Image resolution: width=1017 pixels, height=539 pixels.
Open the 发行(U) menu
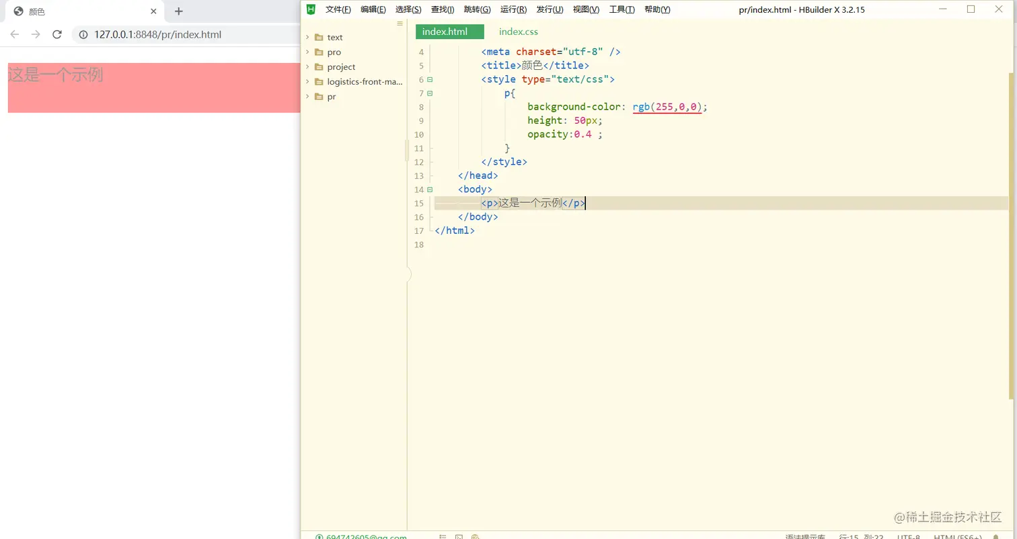tap(550, 9)
